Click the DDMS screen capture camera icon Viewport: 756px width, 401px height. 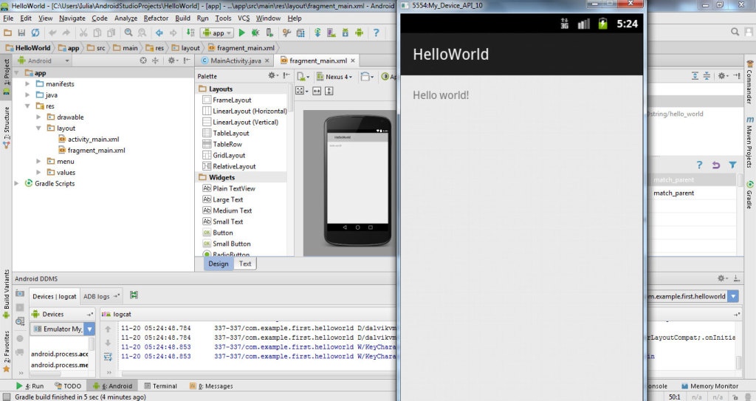coord(20,293)
